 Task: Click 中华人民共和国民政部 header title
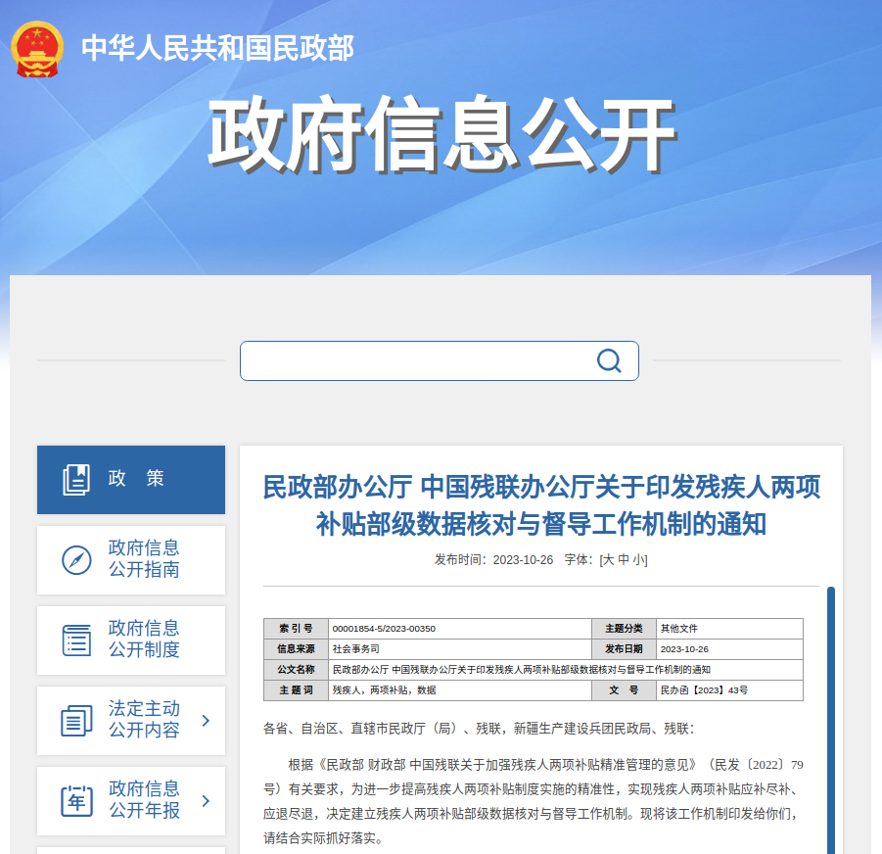217,48
